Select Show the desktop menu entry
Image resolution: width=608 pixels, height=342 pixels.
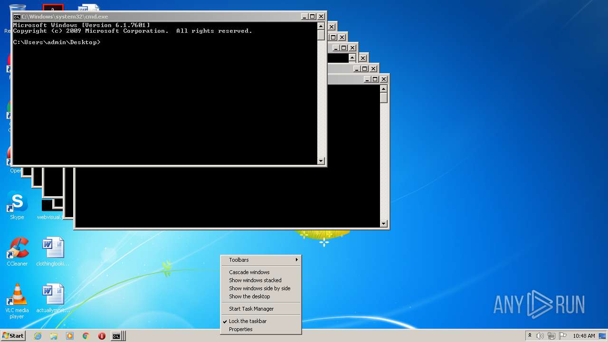(x=261, y=296)
